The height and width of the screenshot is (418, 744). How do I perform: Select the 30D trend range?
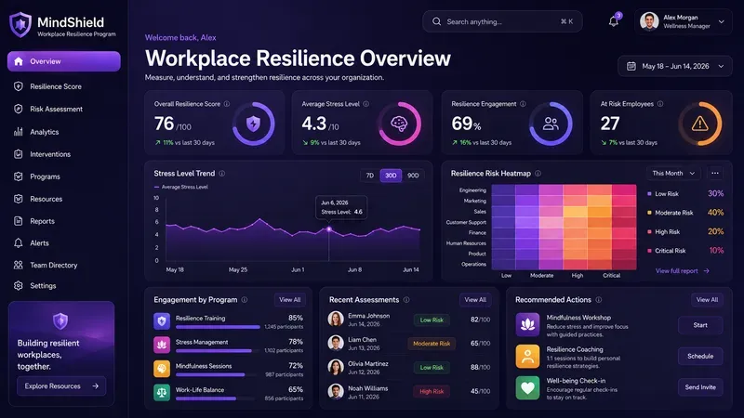391,176
